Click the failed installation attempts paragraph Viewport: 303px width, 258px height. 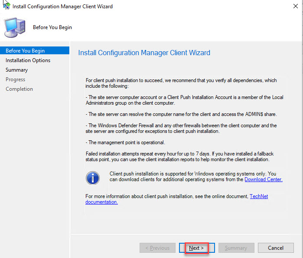point(182,157)
